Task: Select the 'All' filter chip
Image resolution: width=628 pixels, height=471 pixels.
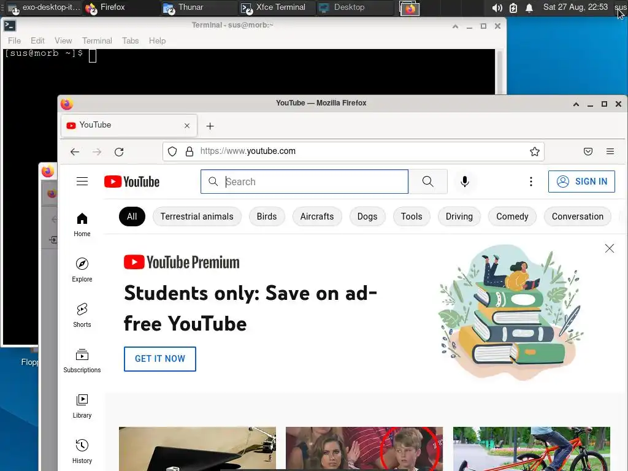Action: pyautogui.click(x=132, y=216)
